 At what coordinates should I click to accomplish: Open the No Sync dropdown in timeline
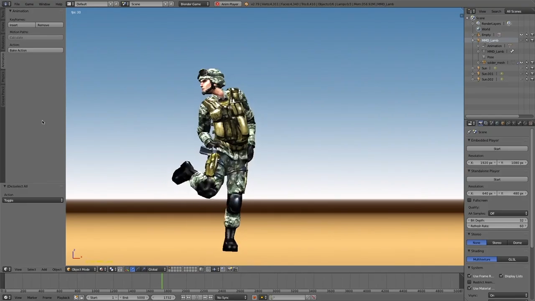click(x=231, y=298)
